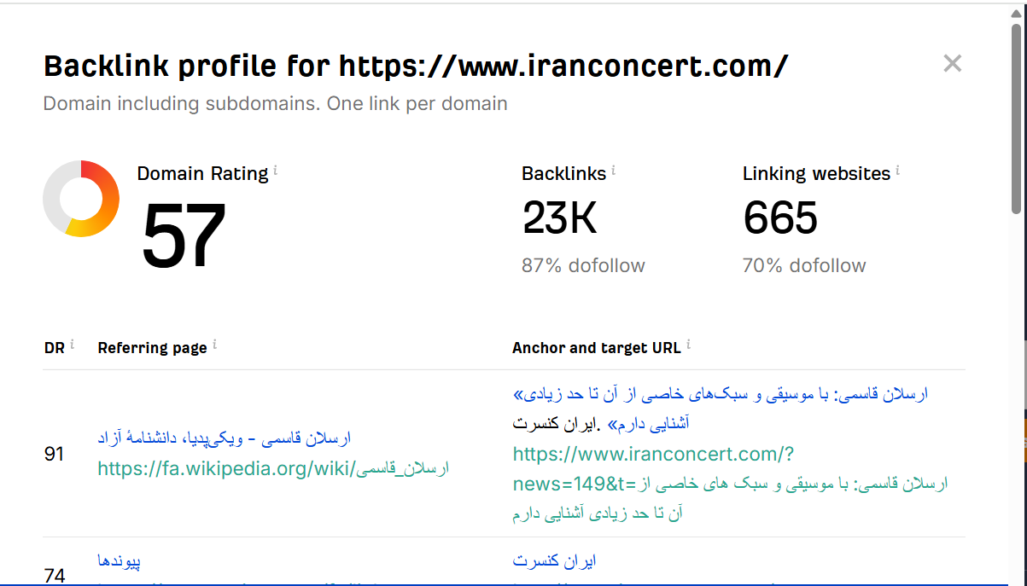
Task: Close the backlink profile dialog
Action: coord(953,63)
